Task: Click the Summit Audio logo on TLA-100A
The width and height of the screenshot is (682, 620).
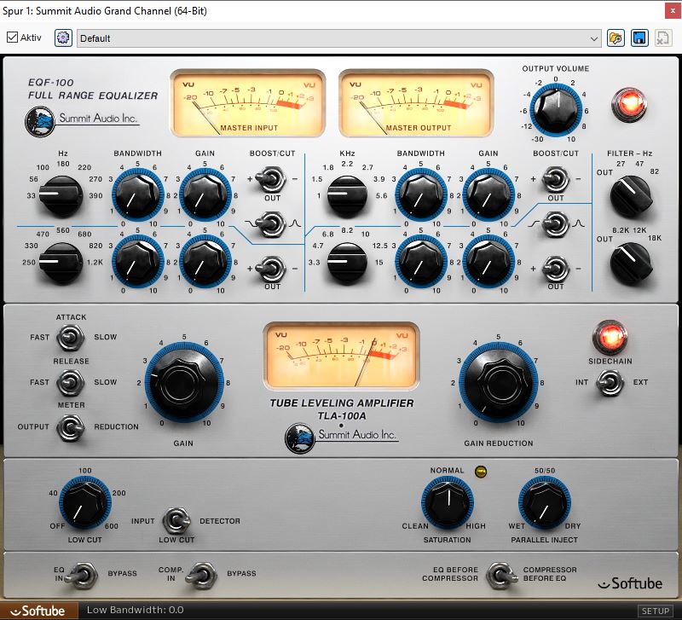Action: pyautogui.click(x=342, y=437)
